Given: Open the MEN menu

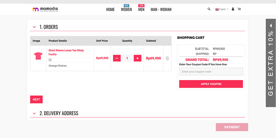Looking at the screenshot, I should (x=141, y=9).
